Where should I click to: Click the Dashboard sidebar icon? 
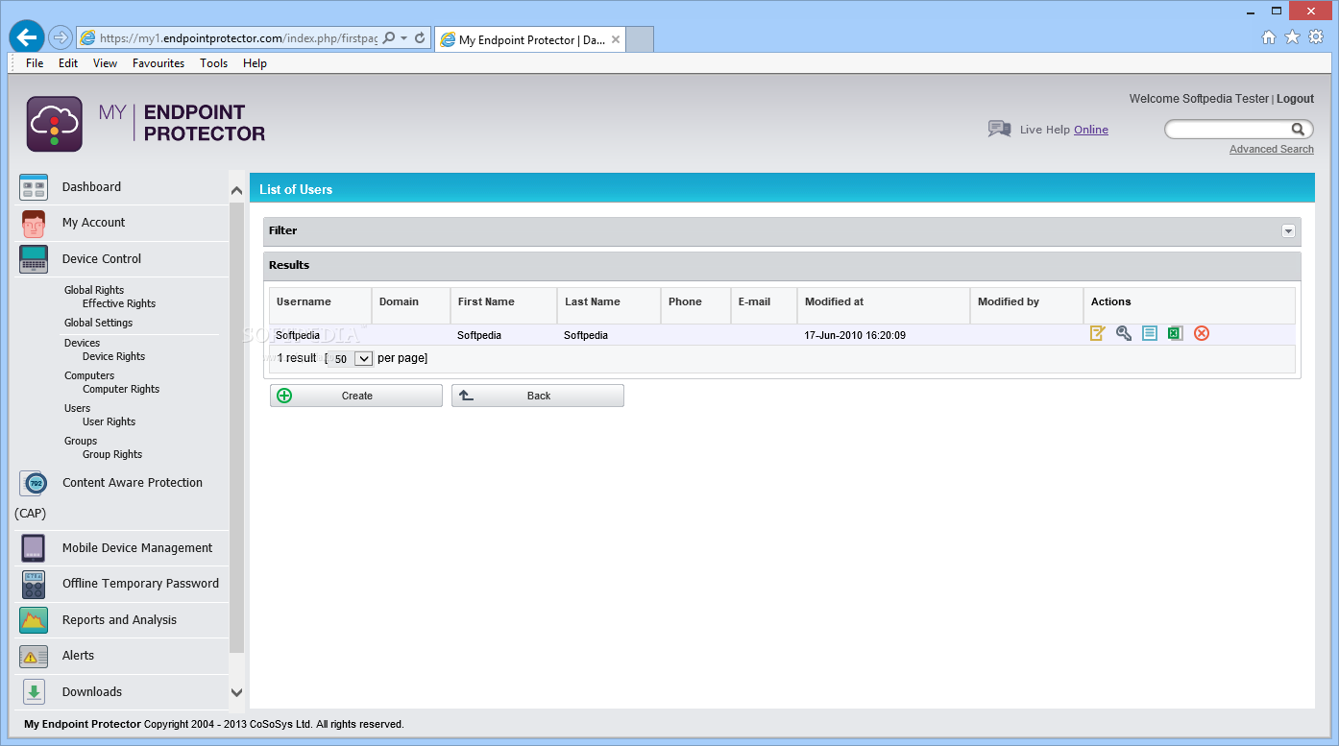pyautogui.click(x=34, y=187)
